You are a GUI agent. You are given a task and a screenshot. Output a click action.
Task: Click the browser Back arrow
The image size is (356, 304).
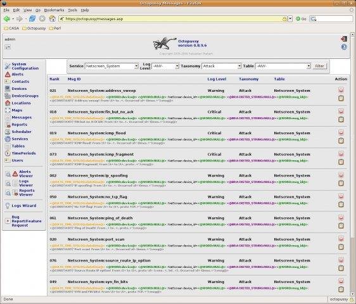click(7, 19)
